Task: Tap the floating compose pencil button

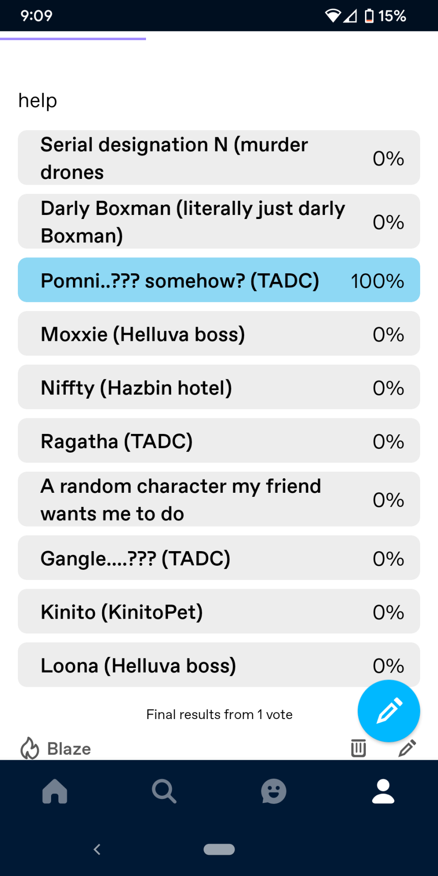Action: tap(389, 711)
